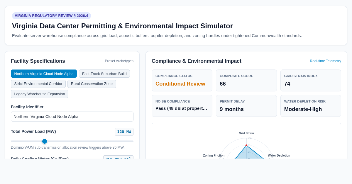Screen dimensions: 352x184
Task: Click the Dominion/PJM allocation review hint text
Action: (68, 147)
